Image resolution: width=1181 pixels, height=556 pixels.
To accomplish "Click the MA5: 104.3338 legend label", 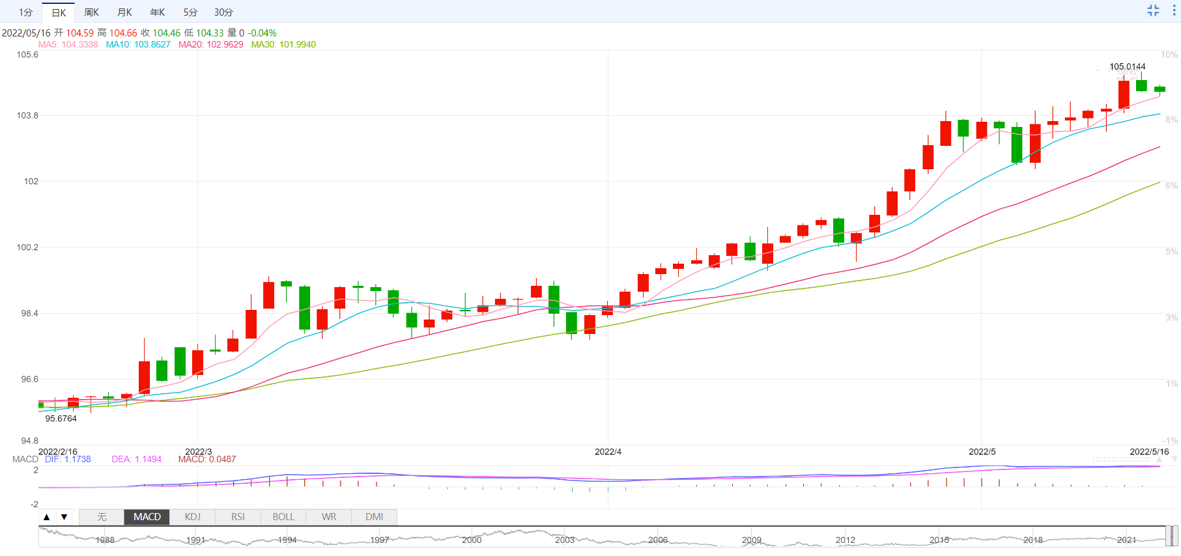I will 68,45.
